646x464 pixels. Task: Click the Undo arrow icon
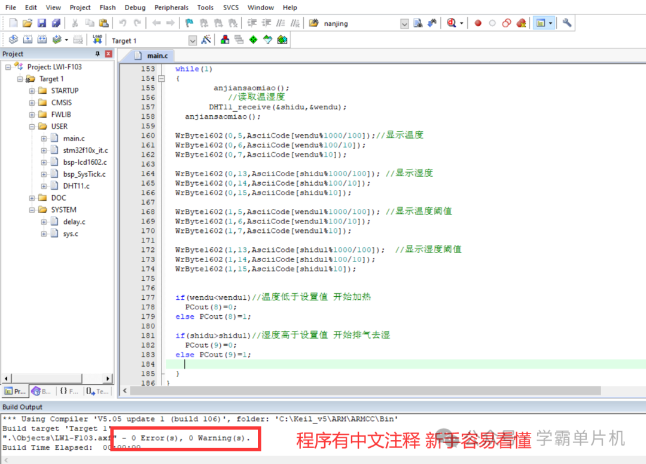(x=123, y=23)
